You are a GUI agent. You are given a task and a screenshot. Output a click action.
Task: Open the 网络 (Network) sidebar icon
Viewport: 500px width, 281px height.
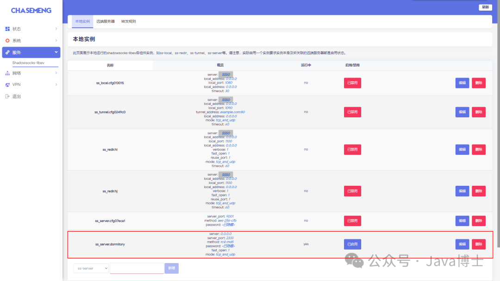[6, 73]
